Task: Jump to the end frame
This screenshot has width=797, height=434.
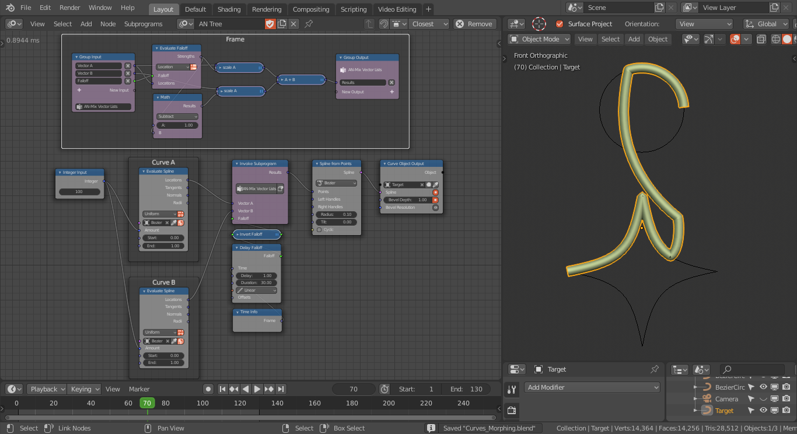Action: tap(281, 389)
